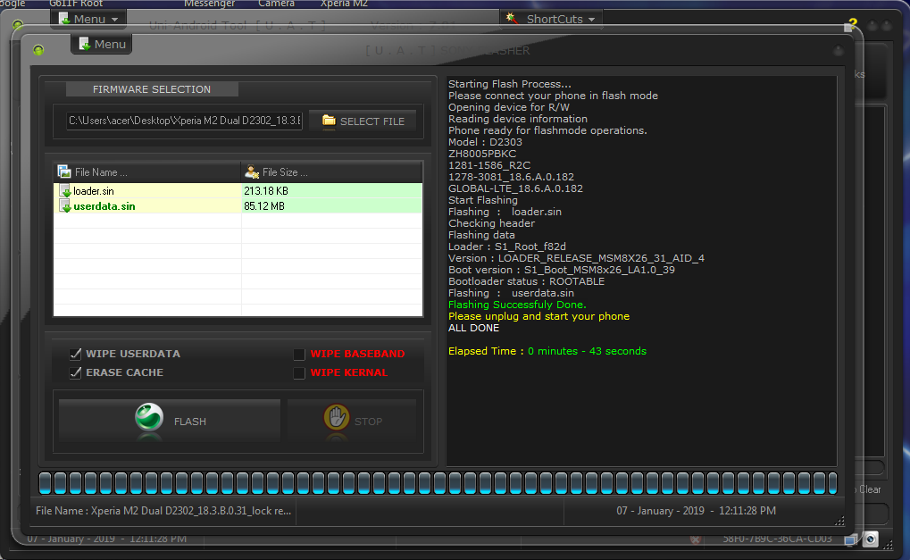This screenshot has width=910, height=560.
Task: Click the question mark help icon
Action: (x=852, y=23)
